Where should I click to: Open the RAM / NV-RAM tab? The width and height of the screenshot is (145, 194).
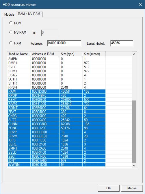click(29, 14)
